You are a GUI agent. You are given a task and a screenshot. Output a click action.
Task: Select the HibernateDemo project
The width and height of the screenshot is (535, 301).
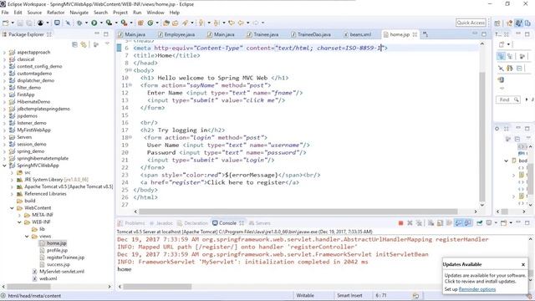coord(30,102)
